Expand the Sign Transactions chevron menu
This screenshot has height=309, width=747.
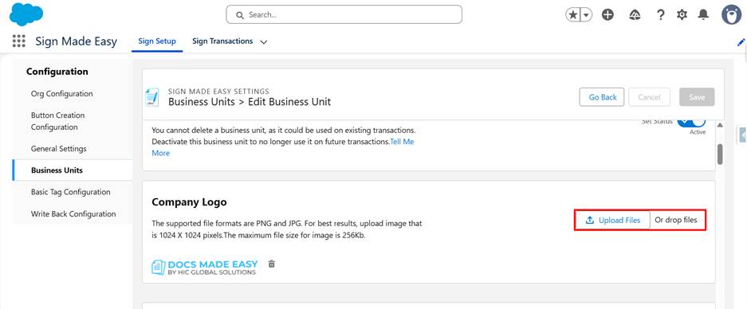click(x=263, y=42)
